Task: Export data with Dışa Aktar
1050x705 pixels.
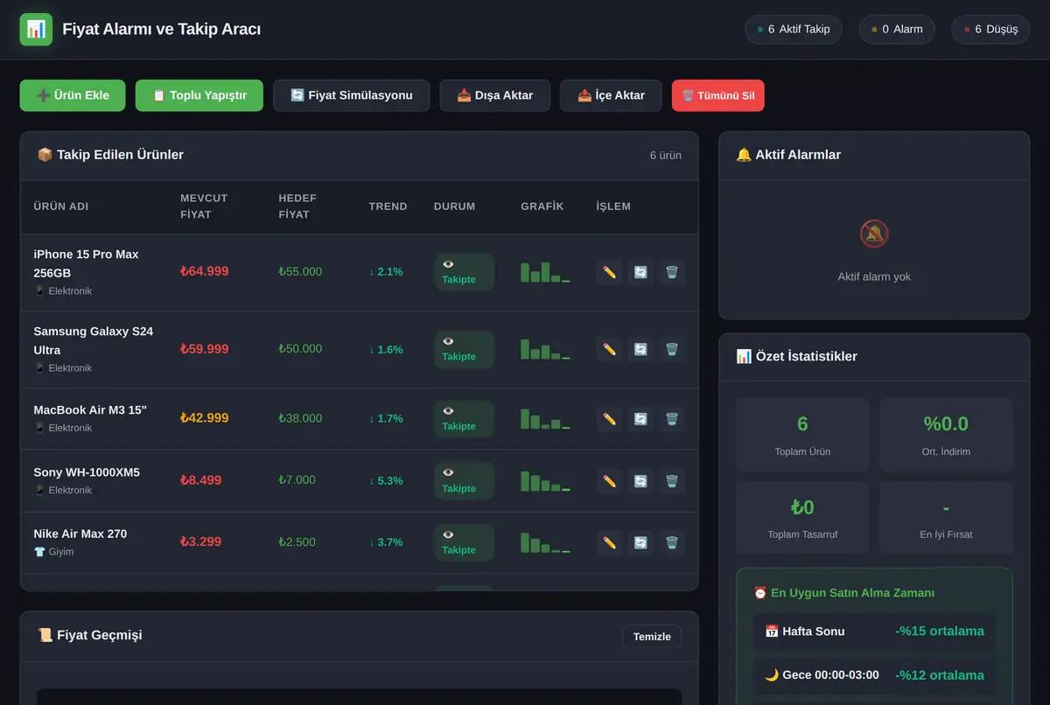Action: pos(494,95)
